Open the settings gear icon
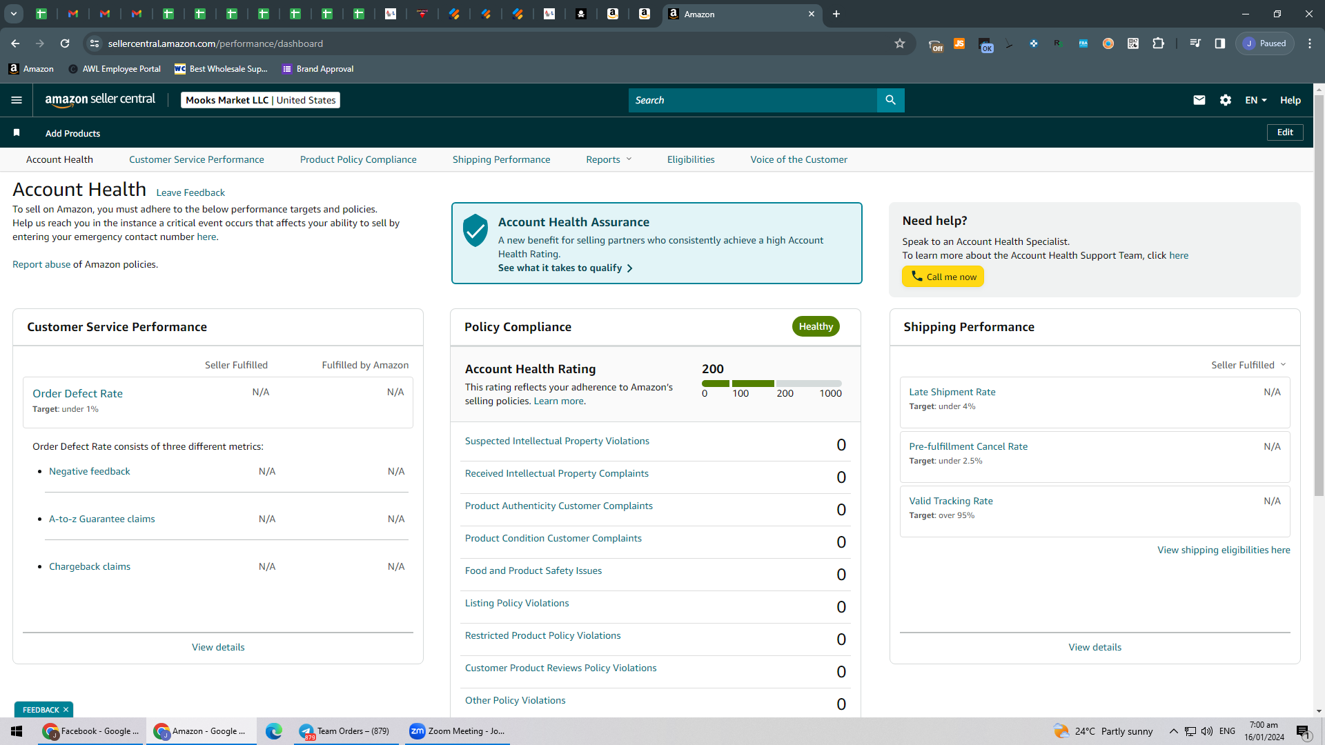This screenshot has height=745, width=1325. [1226, 100]
